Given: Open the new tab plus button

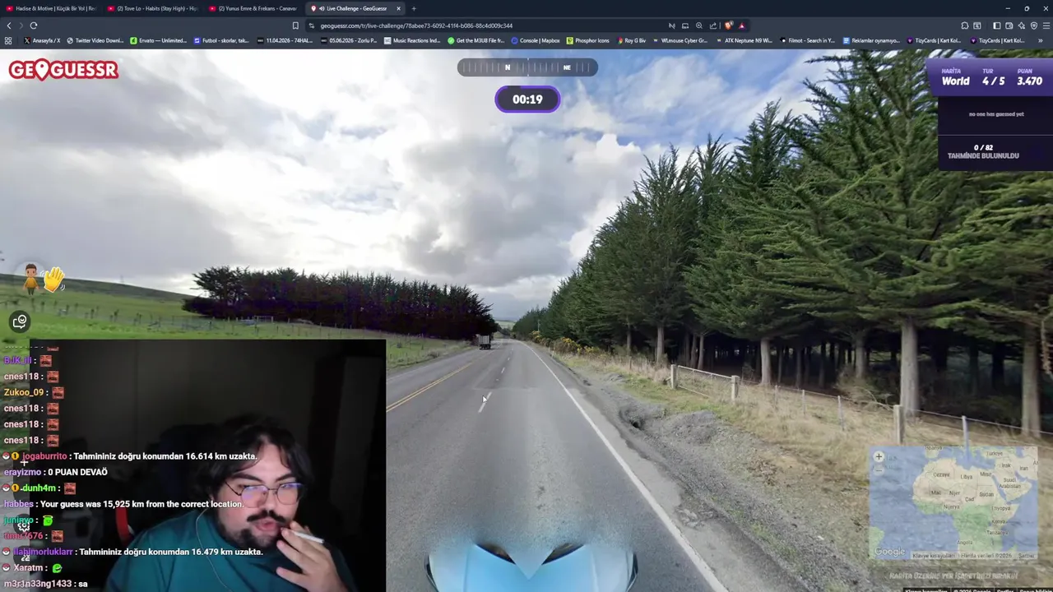Looking at the screenshot, I should (x=414, y=8).
